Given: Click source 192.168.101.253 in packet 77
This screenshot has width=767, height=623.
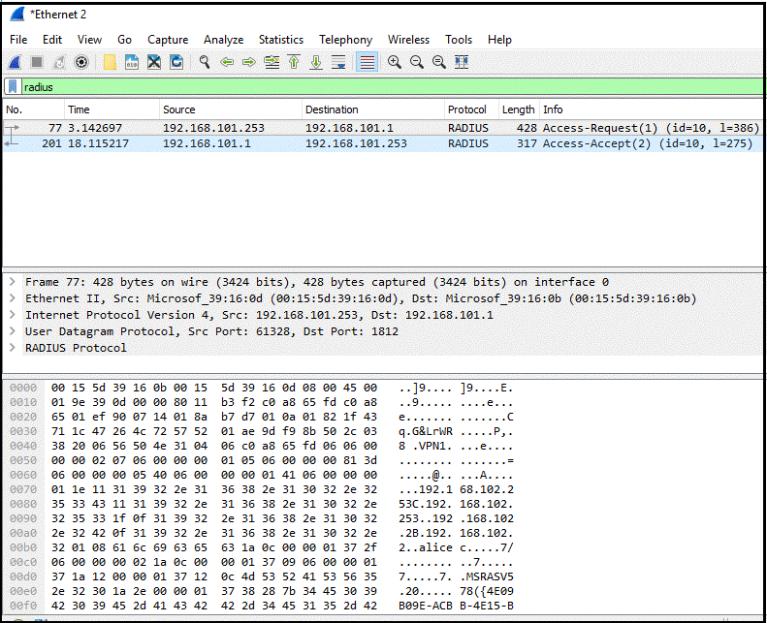Looking at the screenshot, I should tap(213, 128).
